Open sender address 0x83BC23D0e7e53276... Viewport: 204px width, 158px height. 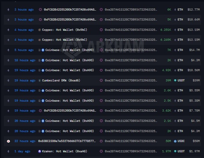[67, 141]
